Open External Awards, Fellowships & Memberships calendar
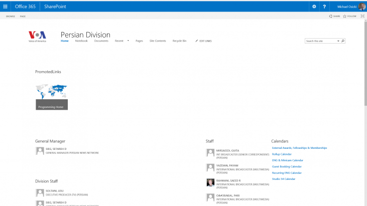This screenshot has height=206, width=367. (299, 148)
